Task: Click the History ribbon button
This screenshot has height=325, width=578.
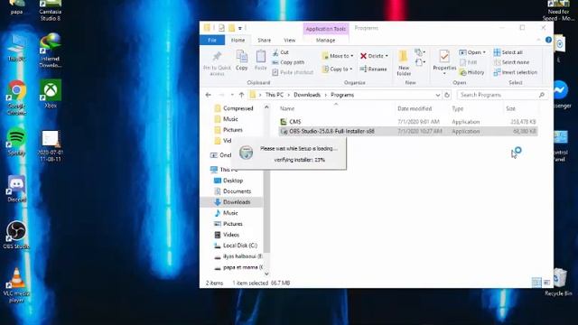Action: pos(471,72)
